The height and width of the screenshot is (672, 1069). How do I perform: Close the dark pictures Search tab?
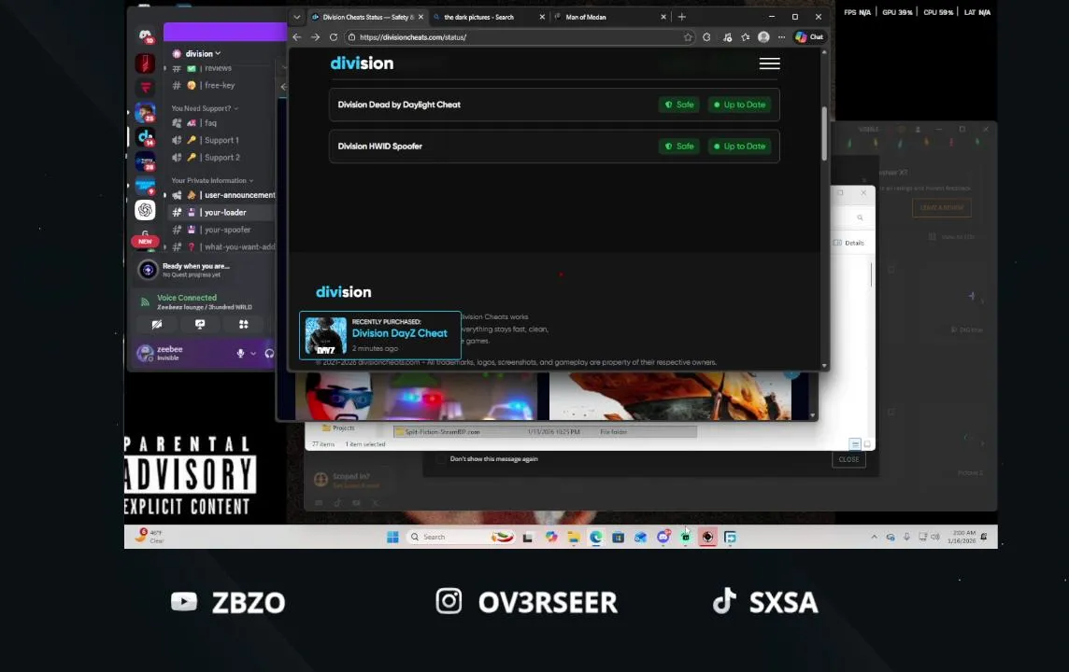pos(542,17)
